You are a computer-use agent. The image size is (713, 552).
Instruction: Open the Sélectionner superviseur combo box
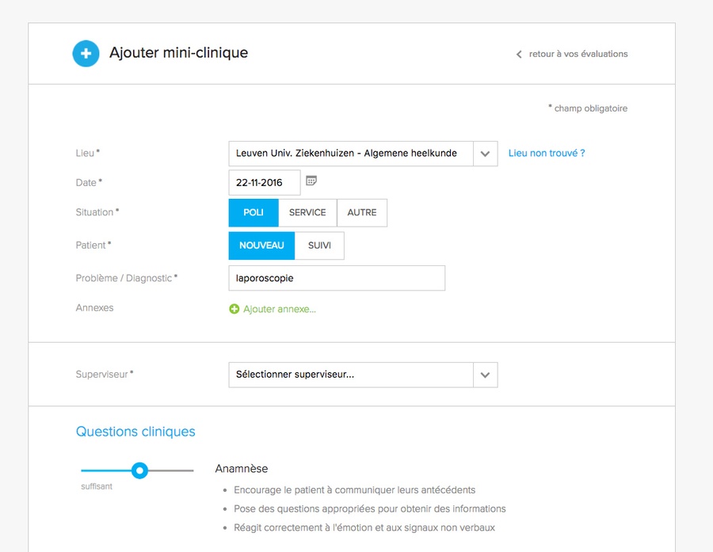363,375
